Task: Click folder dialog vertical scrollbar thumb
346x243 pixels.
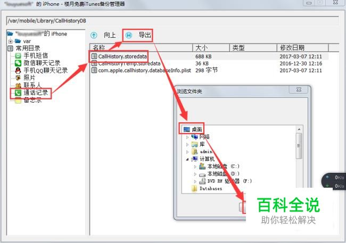Action: point(299,146)
